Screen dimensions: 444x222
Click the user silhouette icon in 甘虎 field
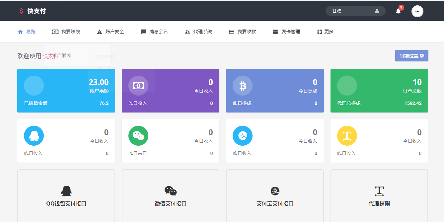tap(377, 11)
